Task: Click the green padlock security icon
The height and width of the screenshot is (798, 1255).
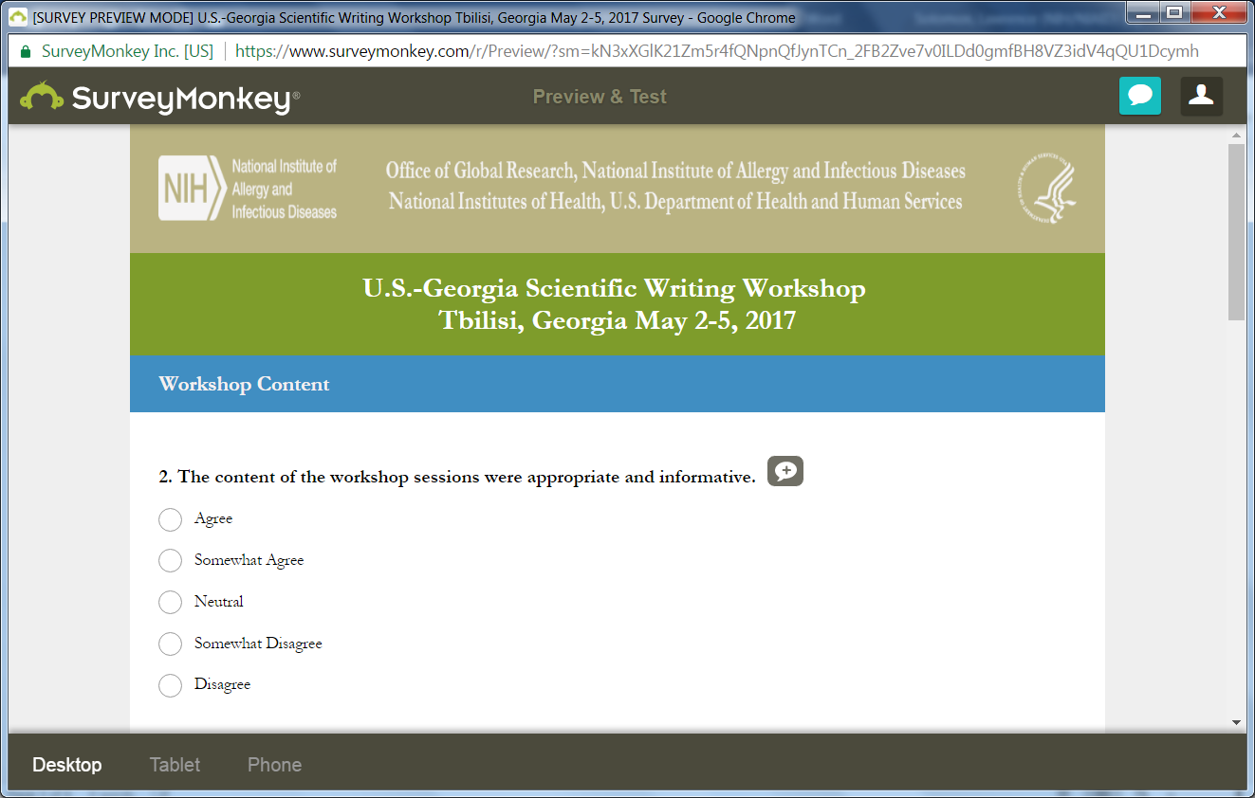Action: pos(25,51)
